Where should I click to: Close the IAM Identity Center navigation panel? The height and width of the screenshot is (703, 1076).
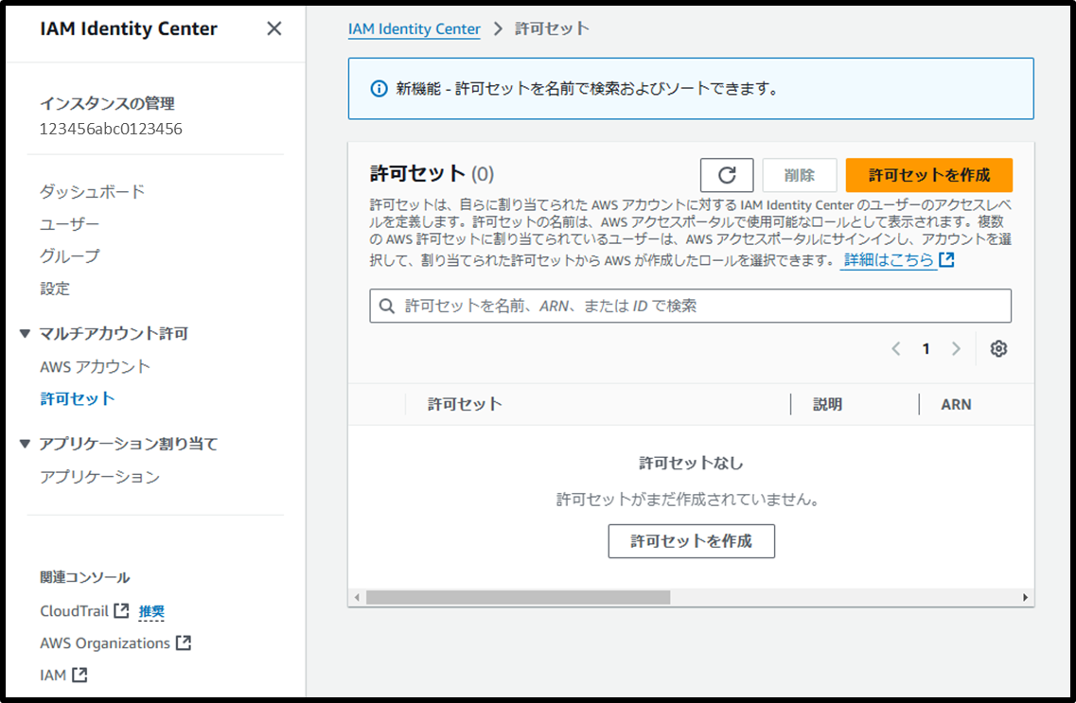point(273,28)
